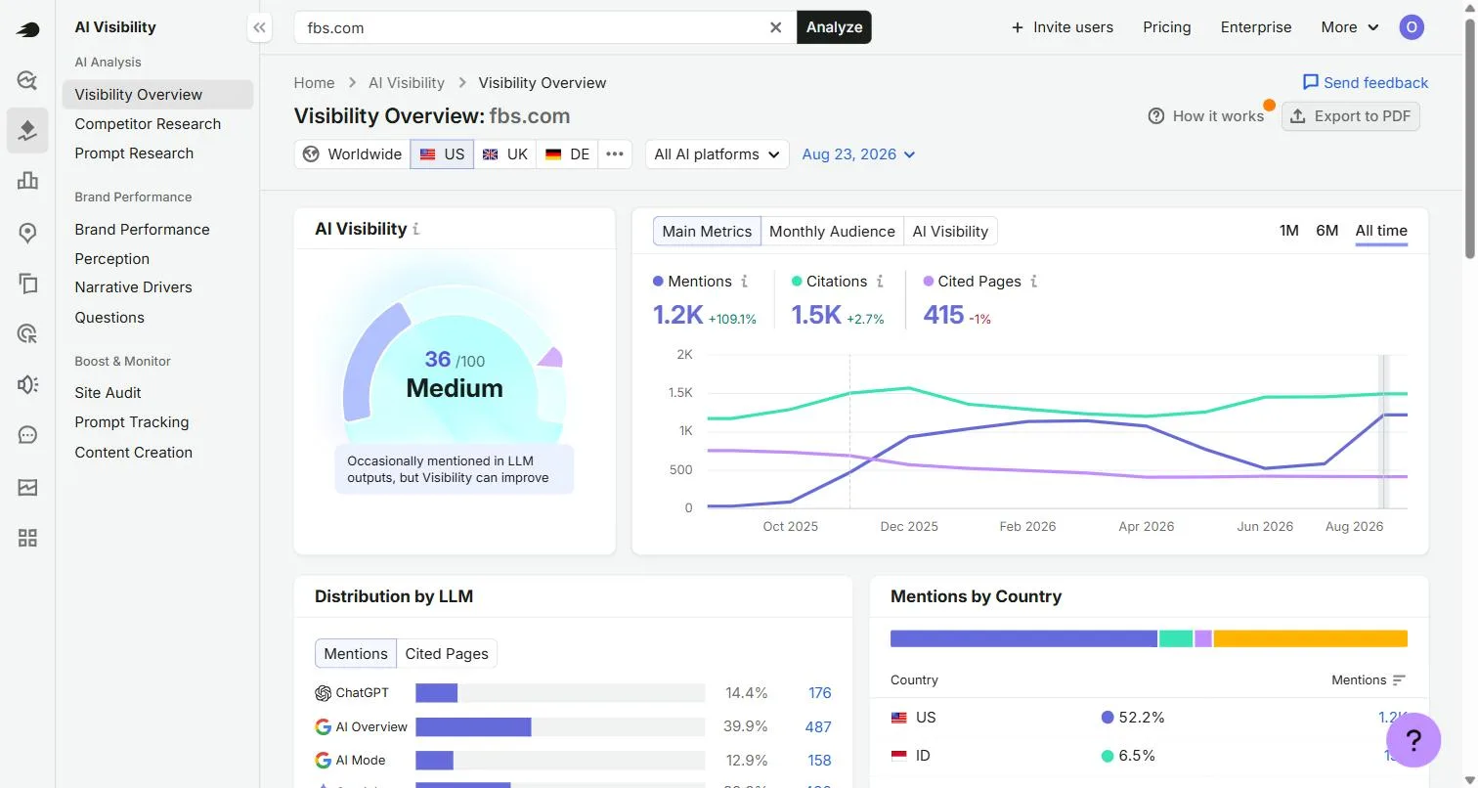
Task: Click the Semrush logo icon
Action: 27,29
